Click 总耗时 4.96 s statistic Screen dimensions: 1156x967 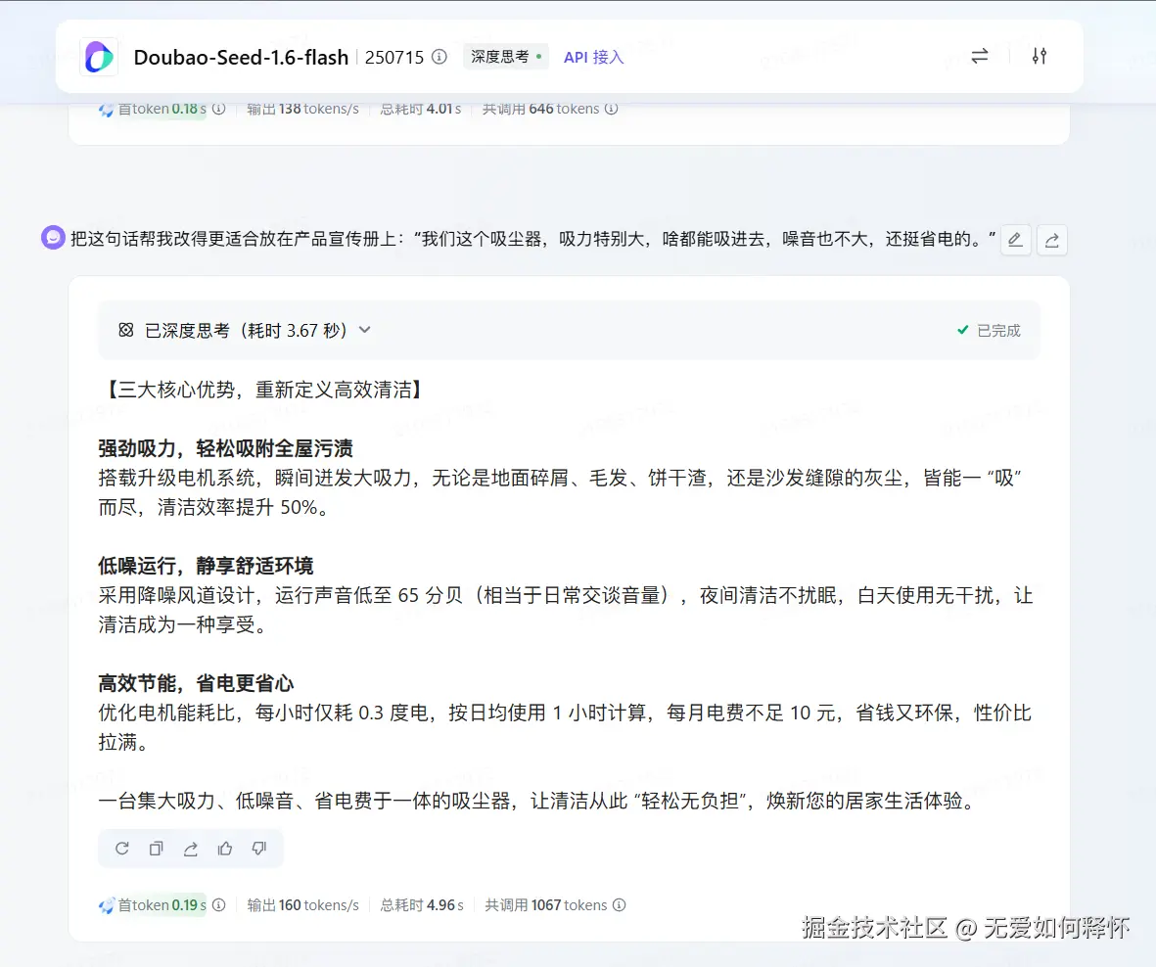[x=422, y=905]
